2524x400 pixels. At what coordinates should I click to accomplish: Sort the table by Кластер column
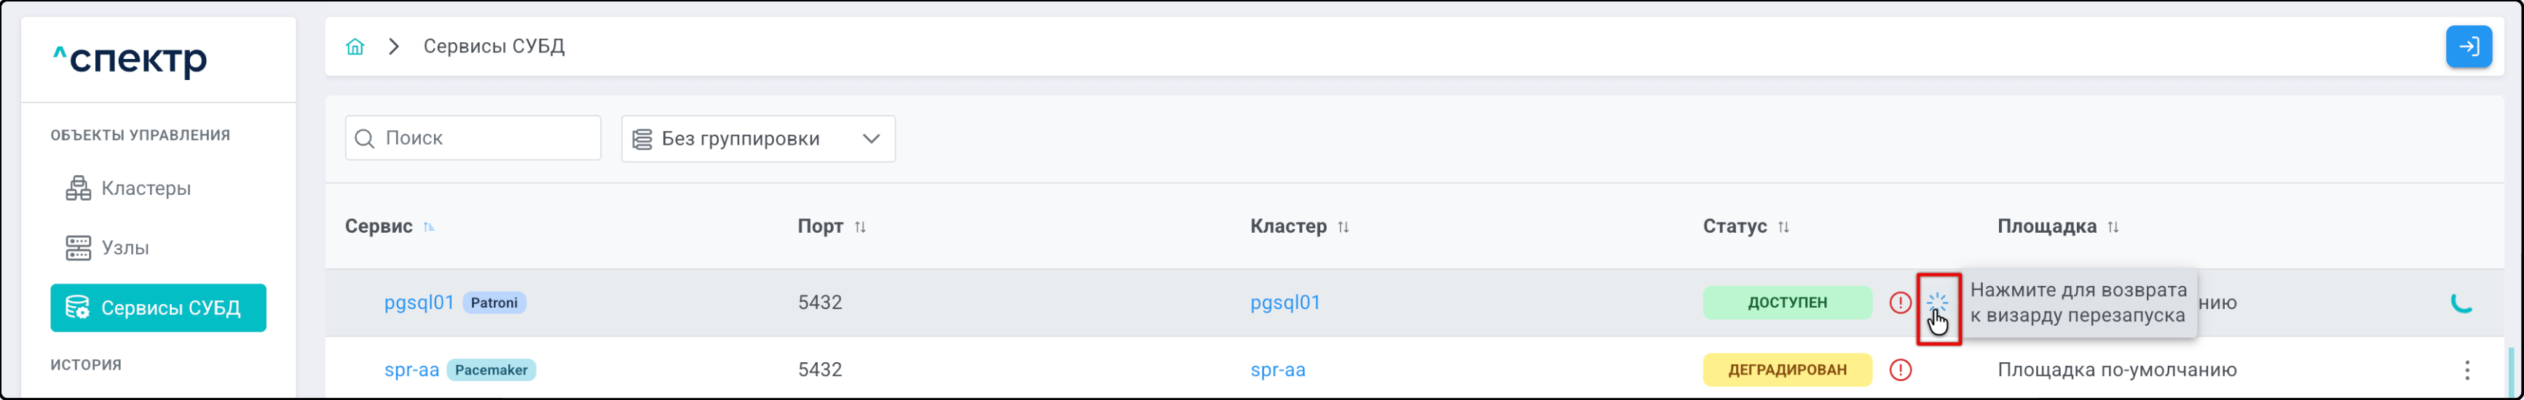coord(1344,227)
